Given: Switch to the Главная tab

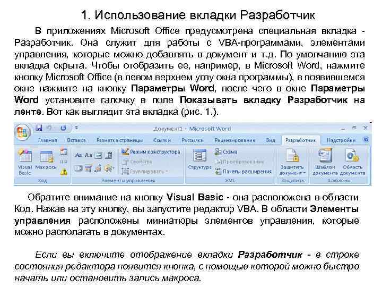Looking at the screenshot, I should (48, 140).
